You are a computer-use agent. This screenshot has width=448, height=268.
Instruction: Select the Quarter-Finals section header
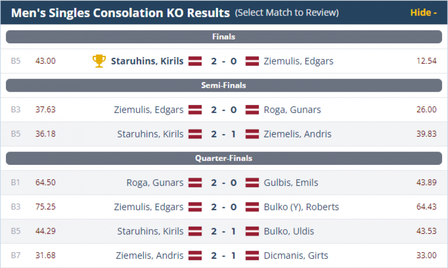224,158
